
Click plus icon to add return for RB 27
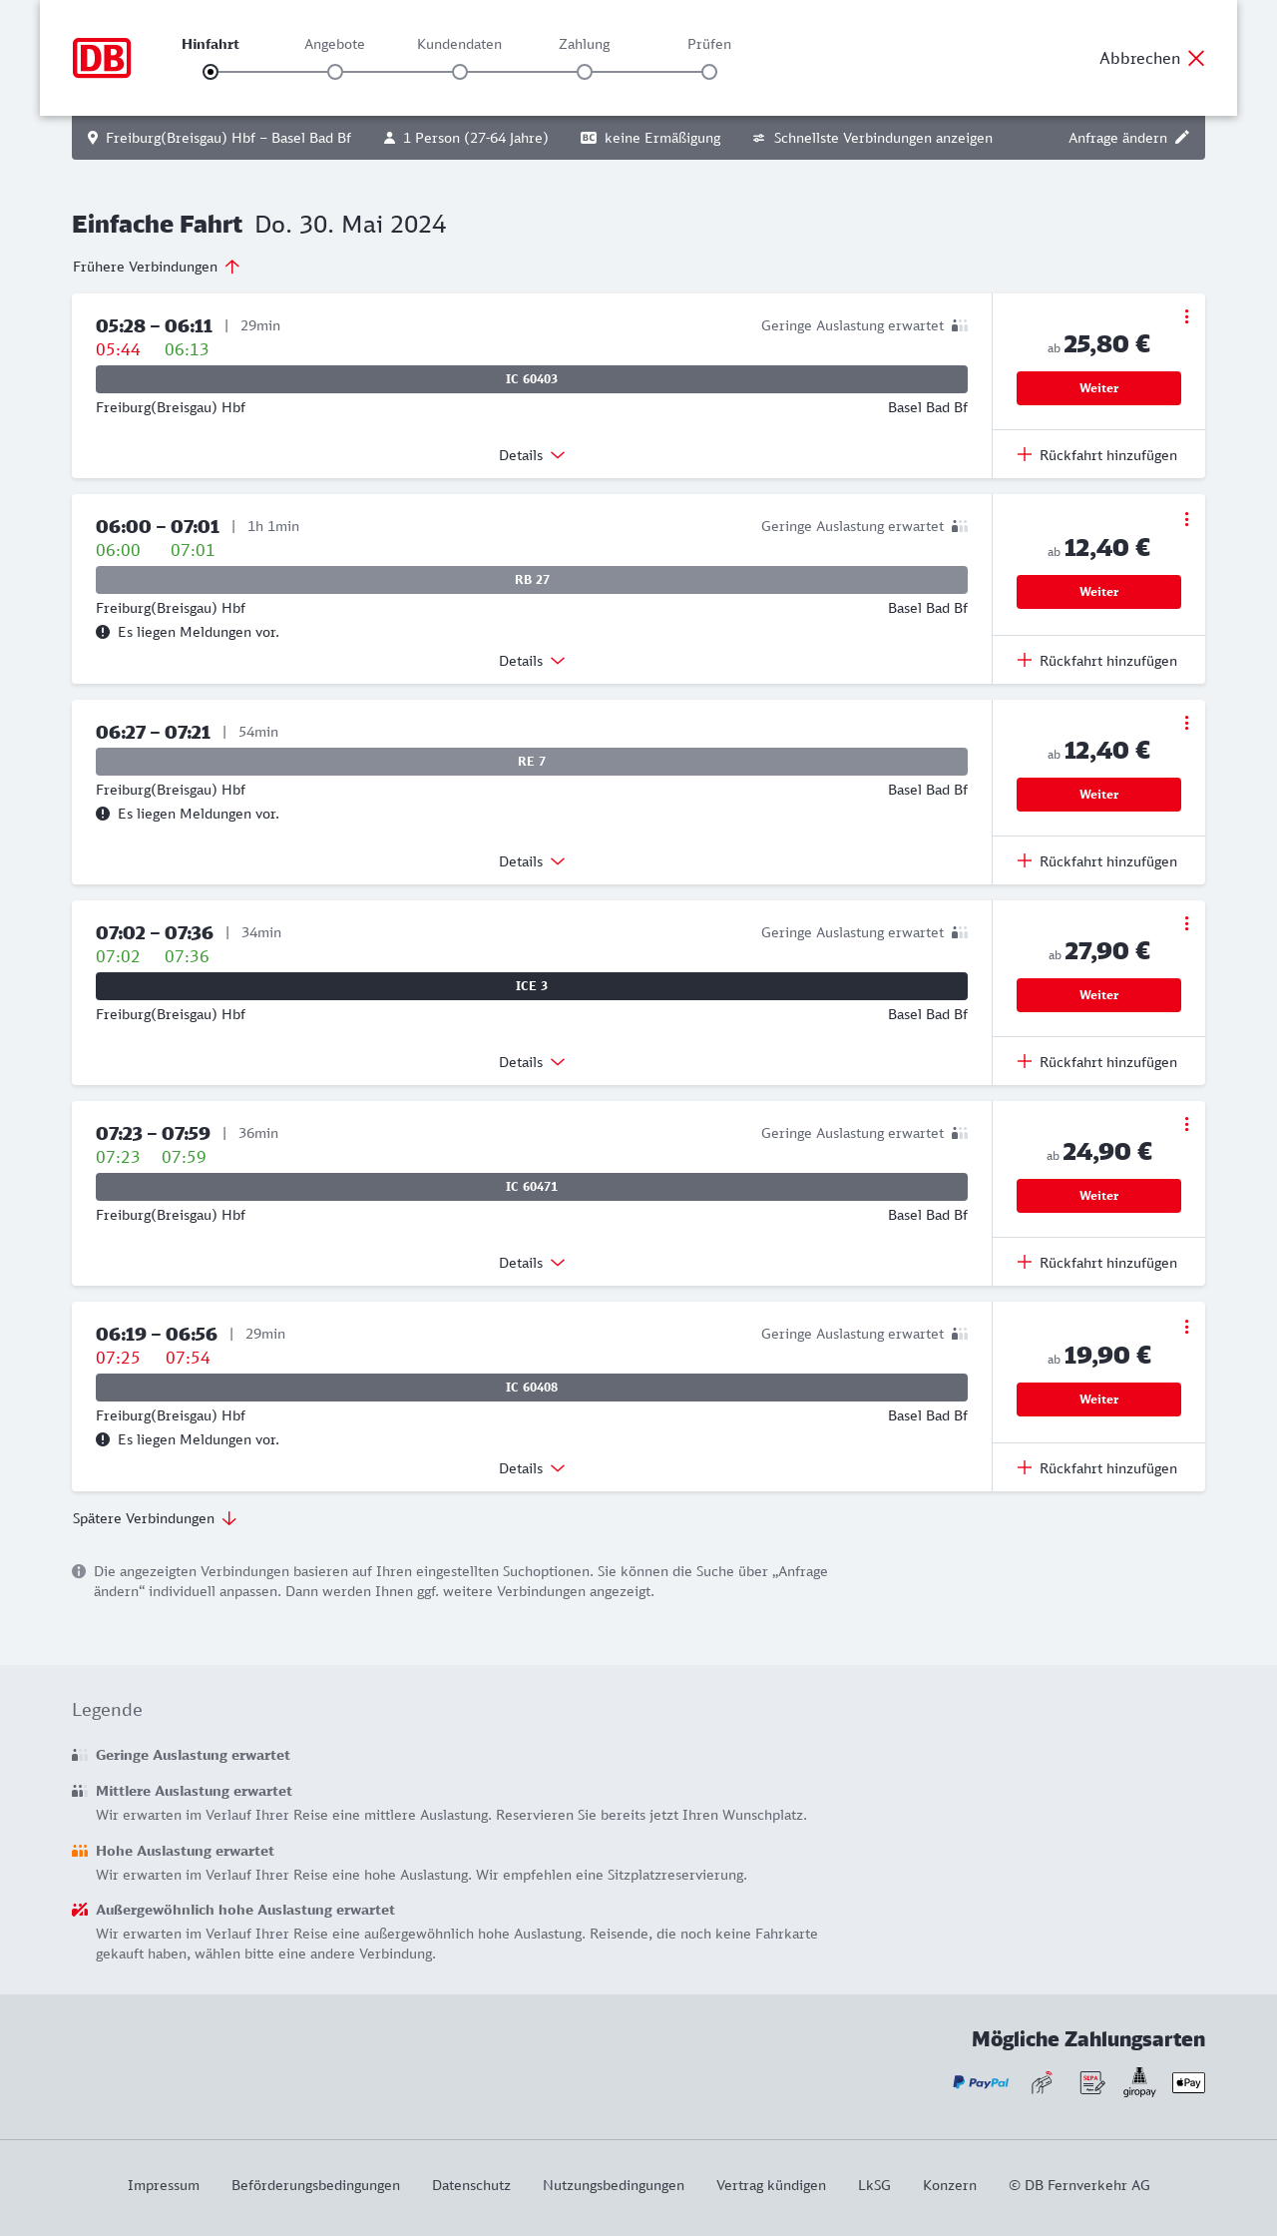tap(1025, 660)
